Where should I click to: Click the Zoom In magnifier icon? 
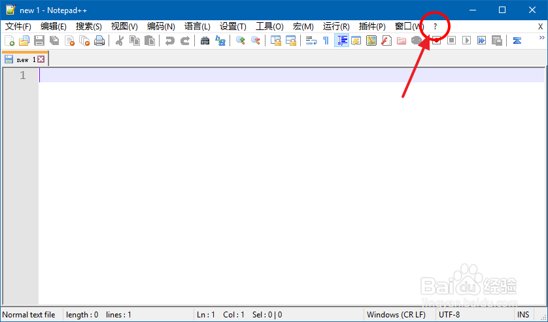pos(241,41)
